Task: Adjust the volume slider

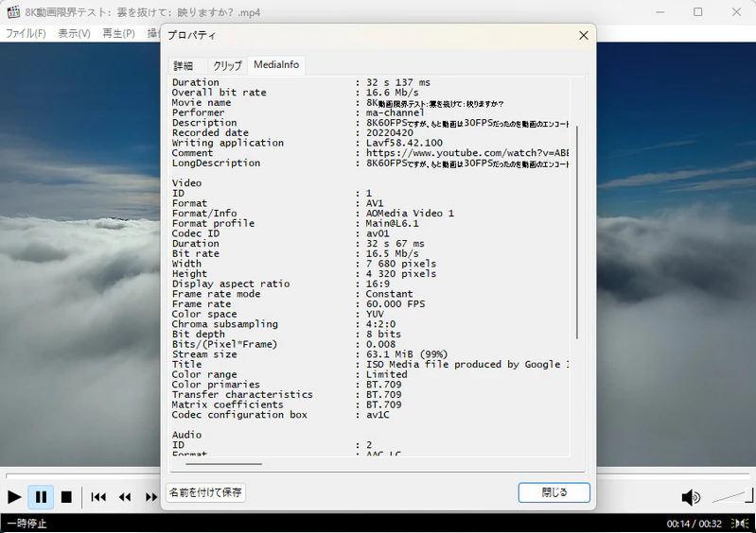Action: tap(732, 496)
